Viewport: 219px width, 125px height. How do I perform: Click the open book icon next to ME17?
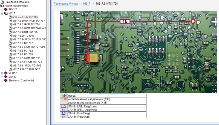(x=6, y=13)
